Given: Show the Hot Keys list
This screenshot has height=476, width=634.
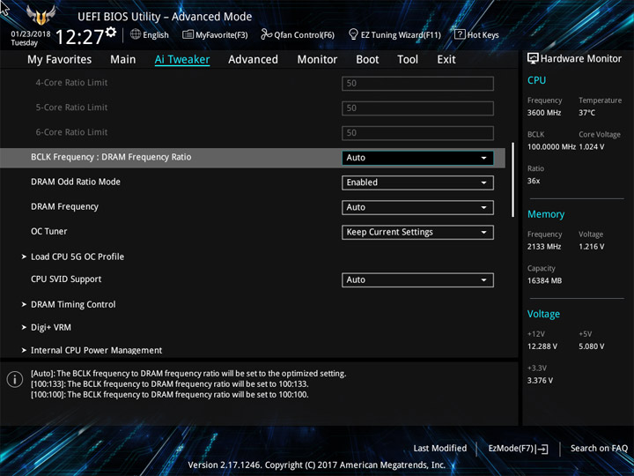Looking at the screenshot, I should click(x=483, y=34).
